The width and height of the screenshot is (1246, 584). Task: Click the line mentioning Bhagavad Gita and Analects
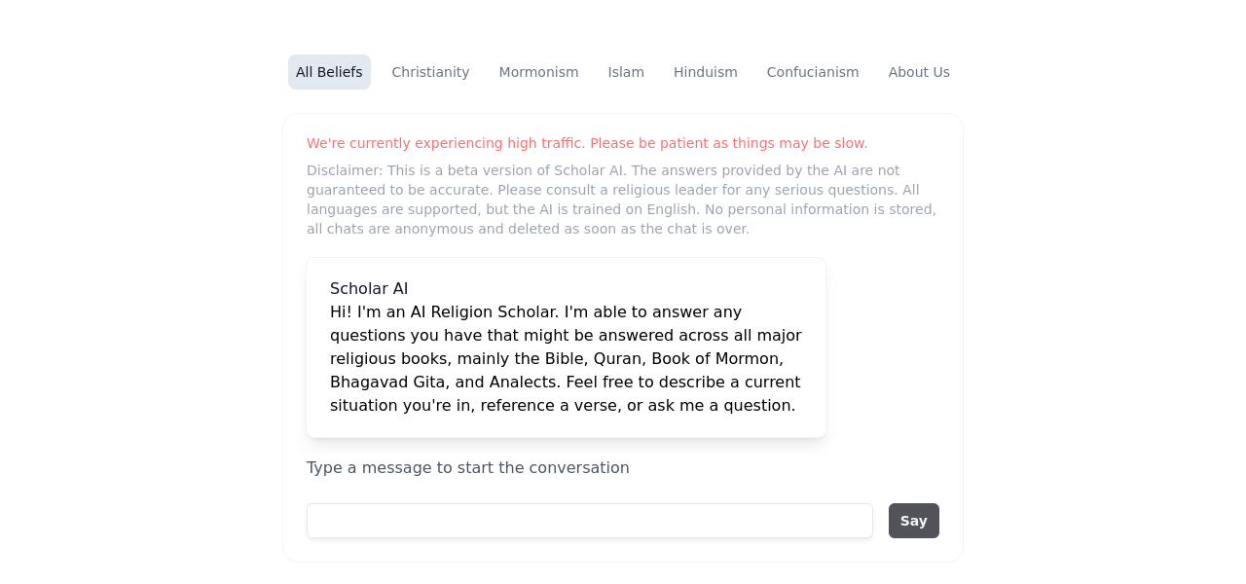(565, 382)
